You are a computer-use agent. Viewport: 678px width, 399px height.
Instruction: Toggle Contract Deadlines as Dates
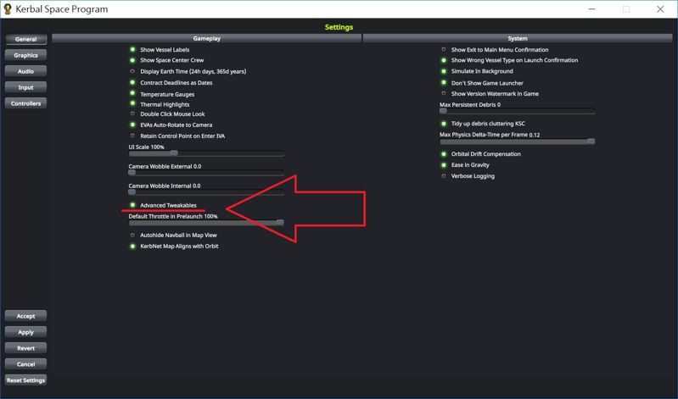[132, 82]
